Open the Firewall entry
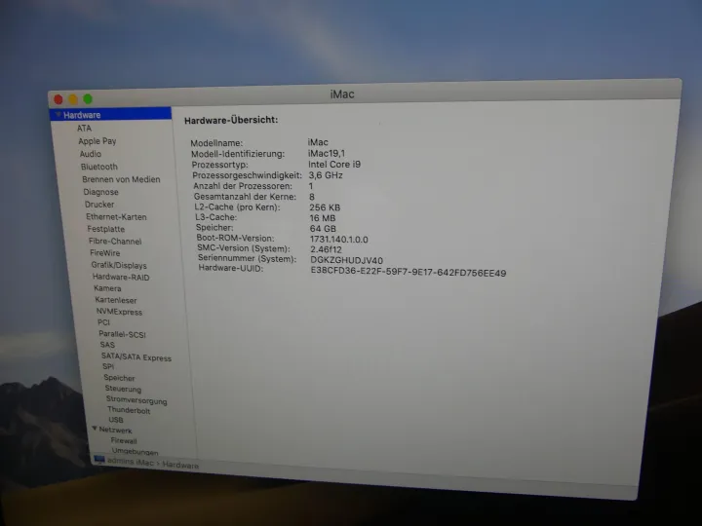The image size is (702, 526). (124, 440)
